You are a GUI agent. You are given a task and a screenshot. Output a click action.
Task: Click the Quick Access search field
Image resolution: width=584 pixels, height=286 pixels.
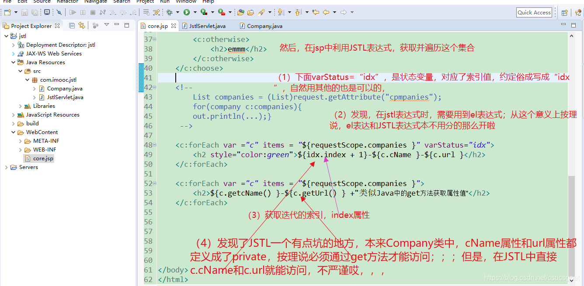tap(534, 12)
